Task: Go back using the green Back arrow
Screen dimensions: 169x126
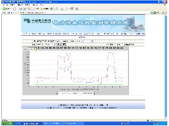Action: 4,9
